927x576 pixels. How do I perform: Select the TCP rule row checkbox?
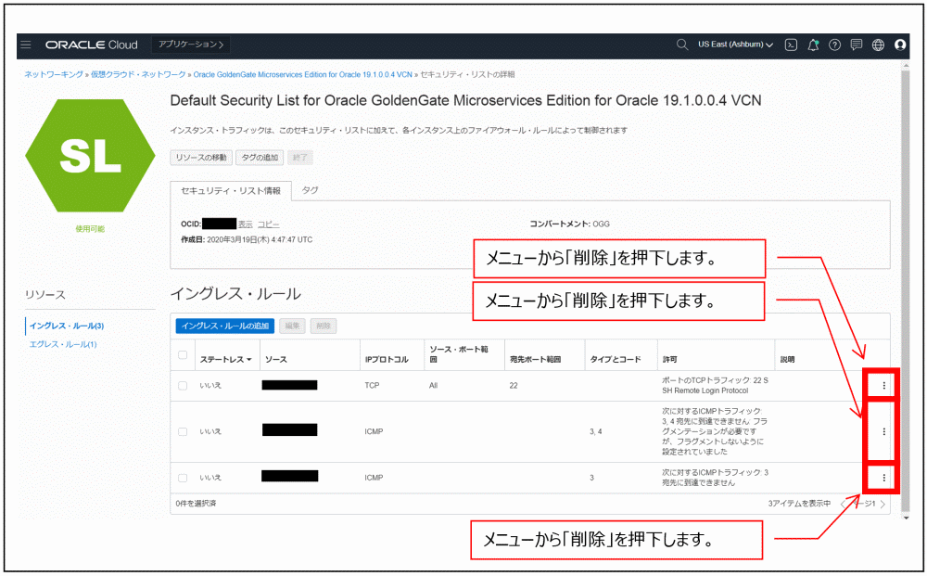point(183,386)
